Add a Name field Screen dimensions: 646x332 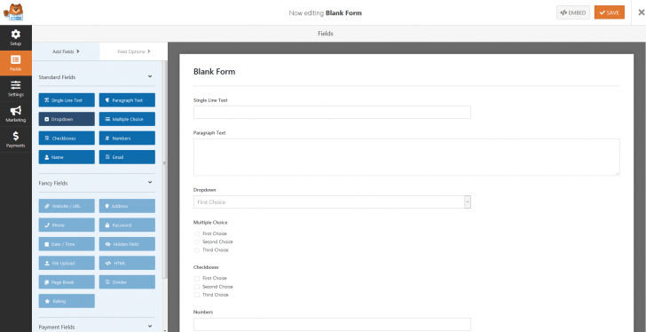(x=67, y=157)
